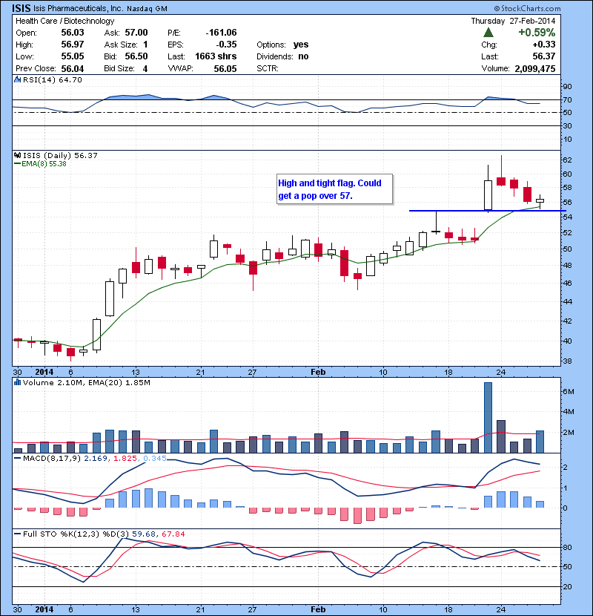Screen dimensions: 593x616
Task: Click the 'MACD(8,17,9)' legend label
Action: click(x=52, y=458)
